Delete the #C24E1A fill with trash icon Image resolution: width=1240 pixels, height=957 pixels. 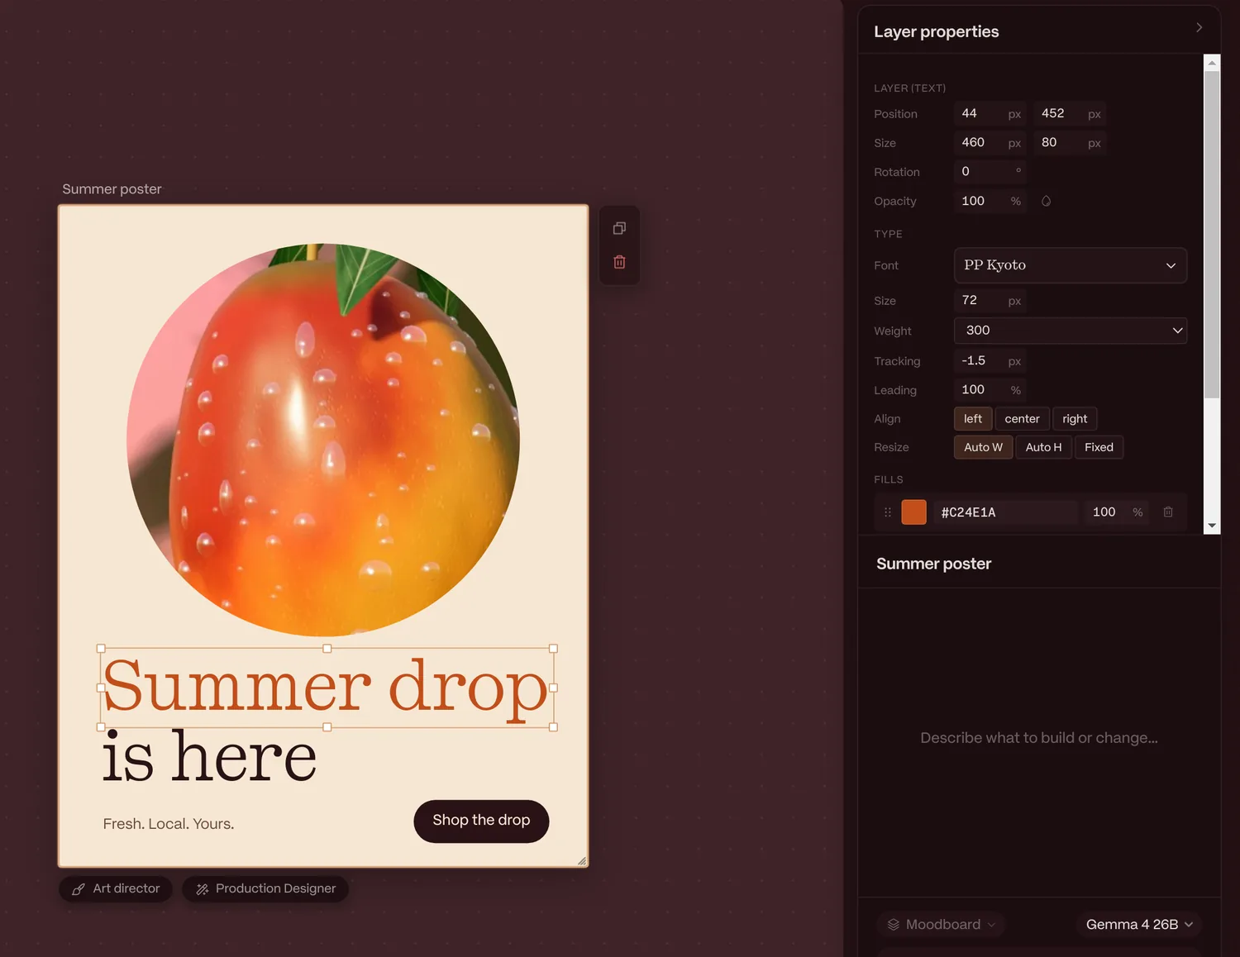[1168, 512]
